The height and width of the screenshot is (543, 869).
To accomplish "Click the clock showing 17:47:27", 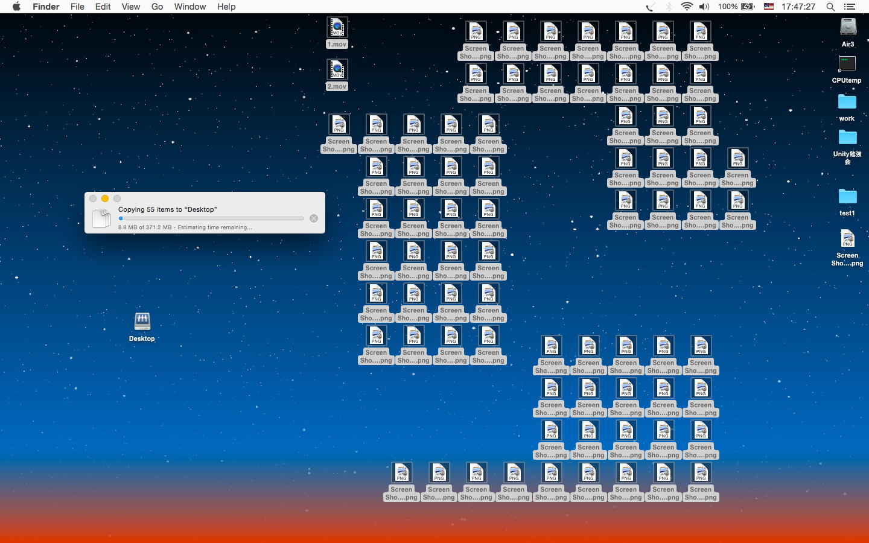I will point(798,7).
